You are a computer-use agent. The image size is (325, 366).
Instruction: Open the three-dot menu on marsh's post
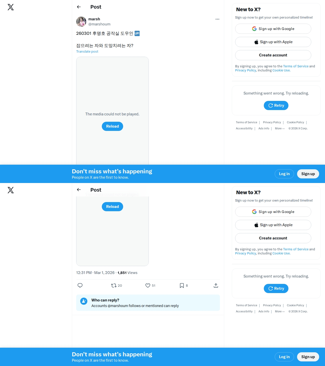[217, 19]
